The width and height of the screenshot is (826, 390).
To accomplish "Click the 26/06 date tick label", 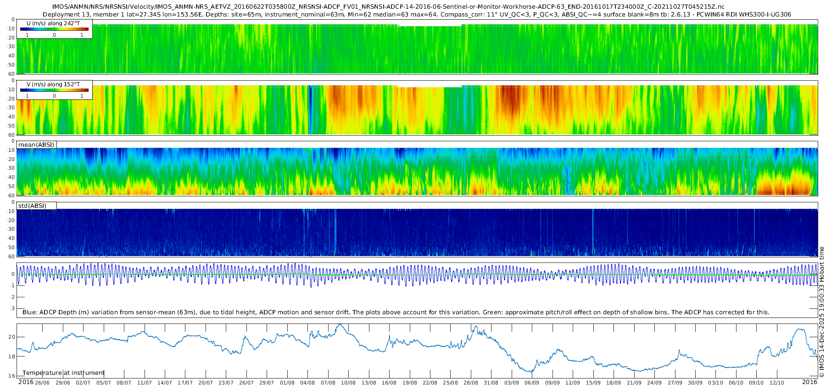I will (42, 383).
